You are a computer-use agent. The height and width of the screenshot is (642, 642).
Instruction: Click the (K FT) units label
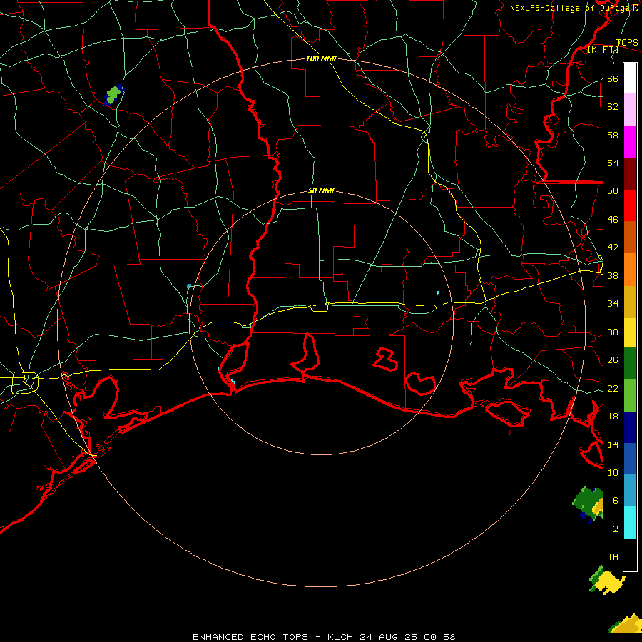tap(603, 50)
